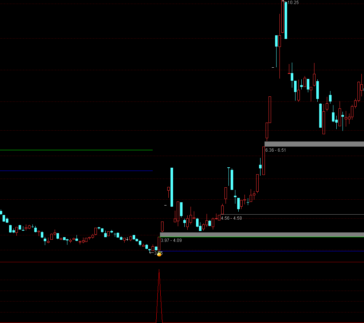The width and height of the screenshot is (364, 323).
Task: Click the 3.97 - 4.09 price range label
Action: [x=171, y=240]
